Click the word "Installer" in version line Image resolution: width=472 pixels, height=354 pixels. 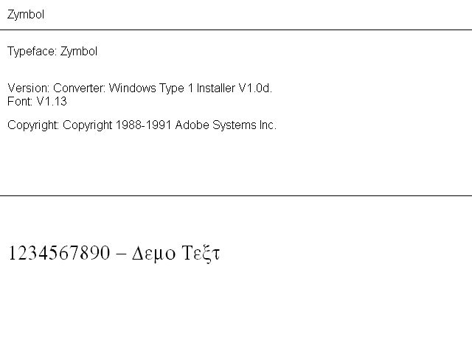coord(214,88)
